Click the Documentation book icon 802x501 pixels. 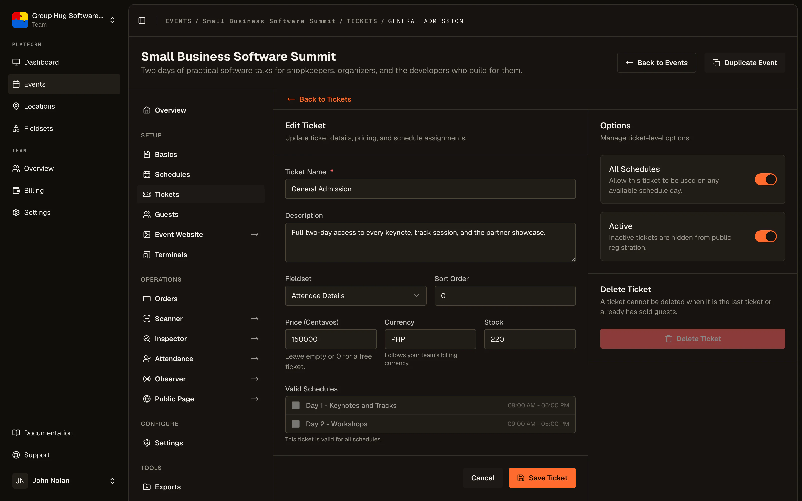[16, 433]
